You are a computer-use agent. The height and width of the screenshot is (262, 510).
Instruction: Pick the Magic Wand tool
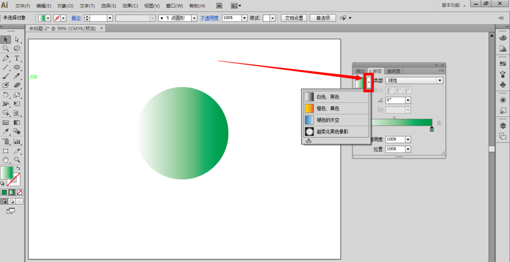coord(6,49)
